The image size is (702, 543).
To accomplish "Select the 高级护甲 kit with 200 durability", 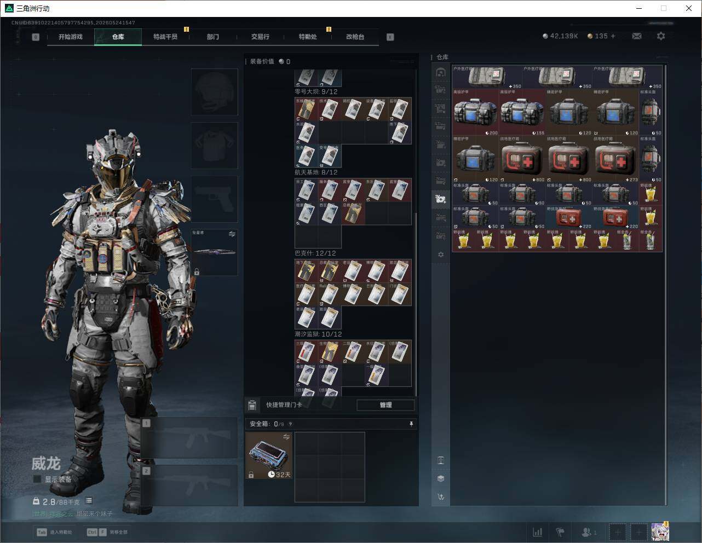I will coord(475,113).
